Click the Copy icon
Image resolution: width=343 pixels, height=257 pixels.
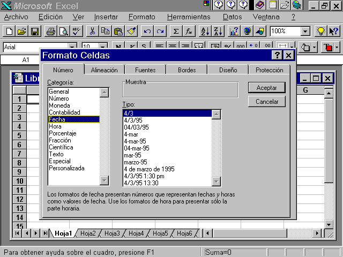(105, 31)
